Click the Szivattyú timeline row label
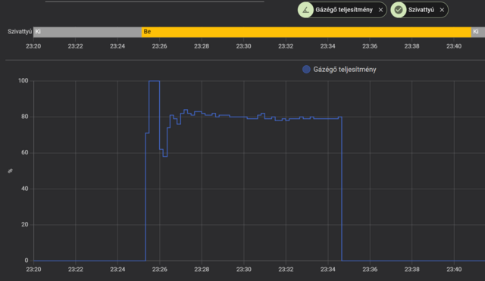 20,32
